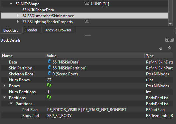Collapse all rows with double-up chevron

pyautogui.click(x=169, y=48)
